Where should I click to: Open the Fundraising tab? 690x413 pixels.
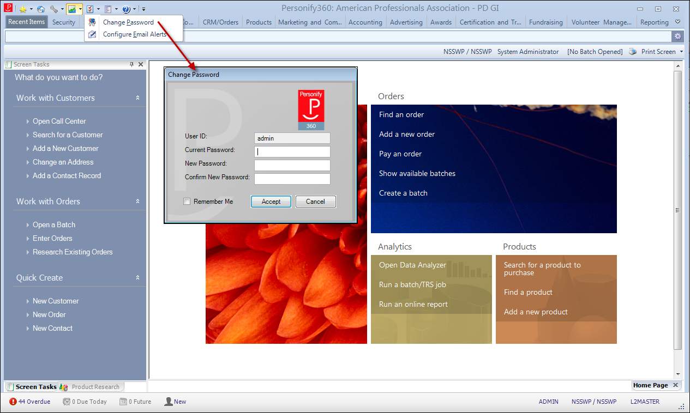(546, 22)
